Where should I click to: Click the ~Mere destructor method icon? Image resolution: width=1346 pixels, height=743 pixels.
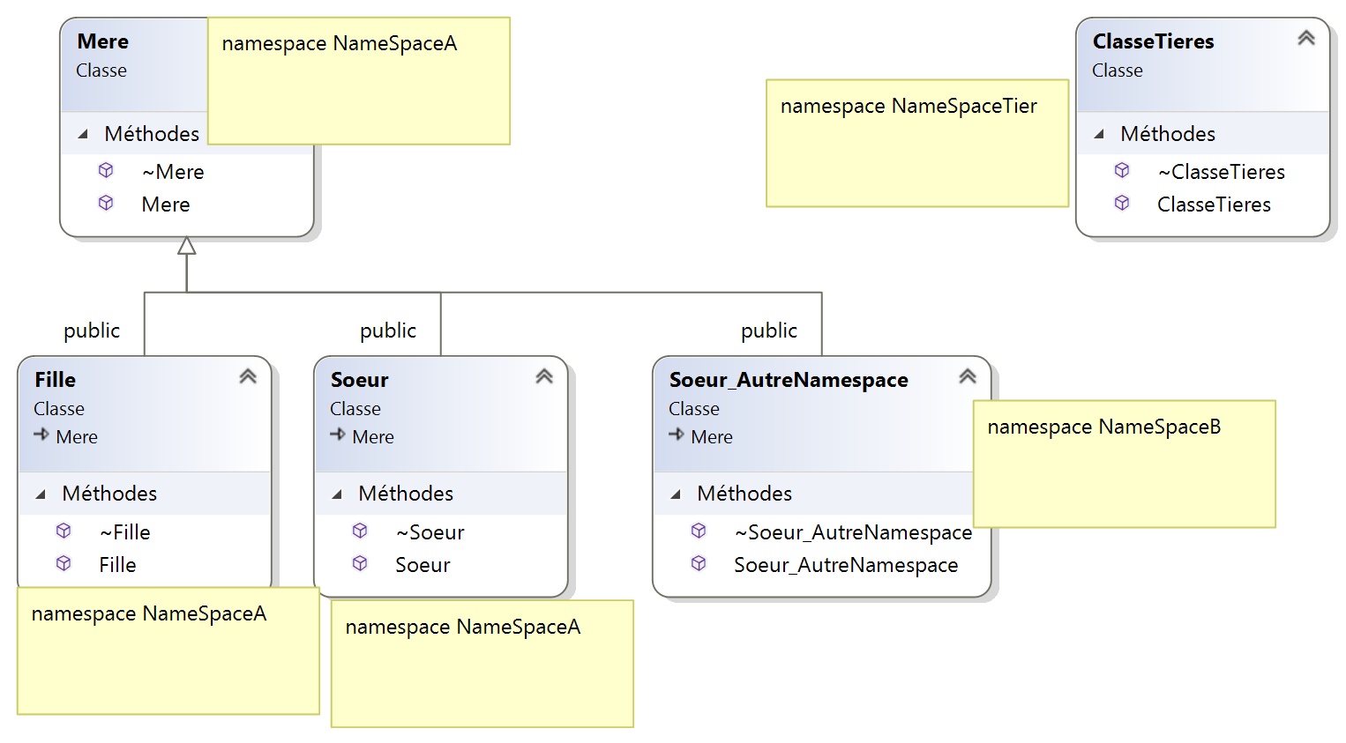coord(106,170)
